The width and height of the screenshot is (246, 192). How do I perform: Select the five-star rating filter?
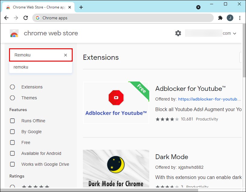(x=12, y=186)
